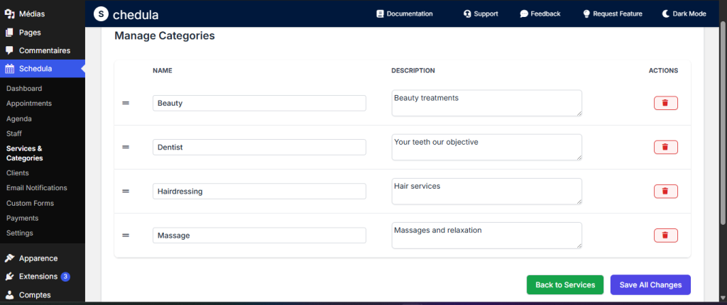Image resolution: width=727 pixels, height=305 pixels.
Task: Go Back to Services
Action: (x=564, y=284)
